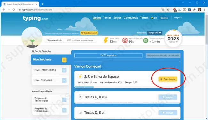
Task: Click the address bar URL typing.com/br/student/lessons
Action: point(37,10)
